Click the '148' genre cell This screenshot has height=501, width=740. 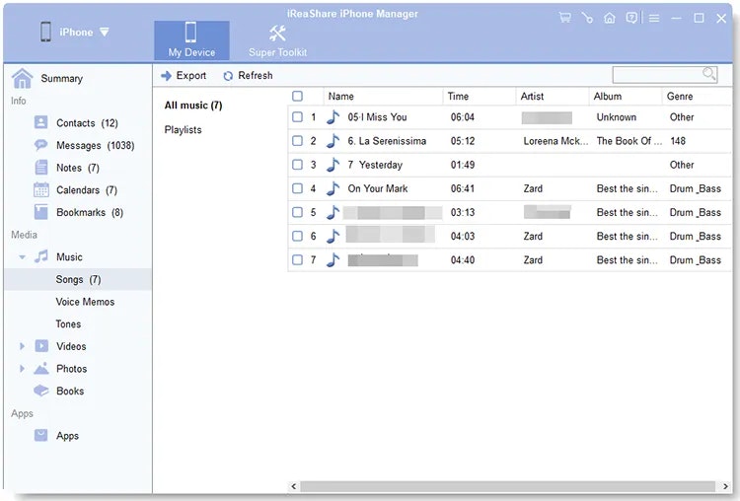pyautogui.click(x=678, y=141)
